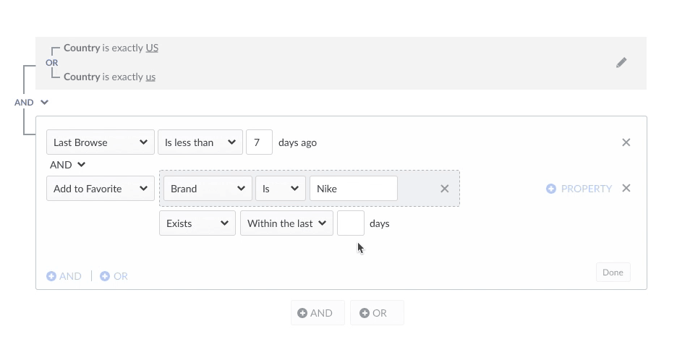Change the Is comparison operator dropdown
This screenshot has height=347, width=677.
click(280, 189)
